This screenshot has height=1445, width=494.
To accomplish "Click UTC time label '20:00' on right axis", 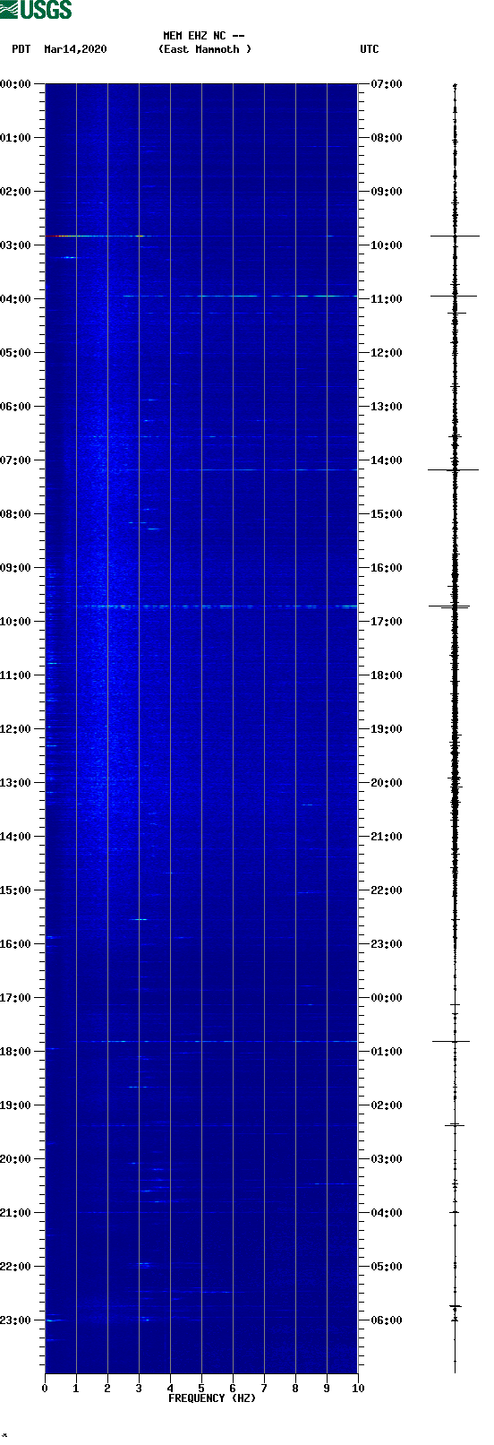I will (387, 783).
